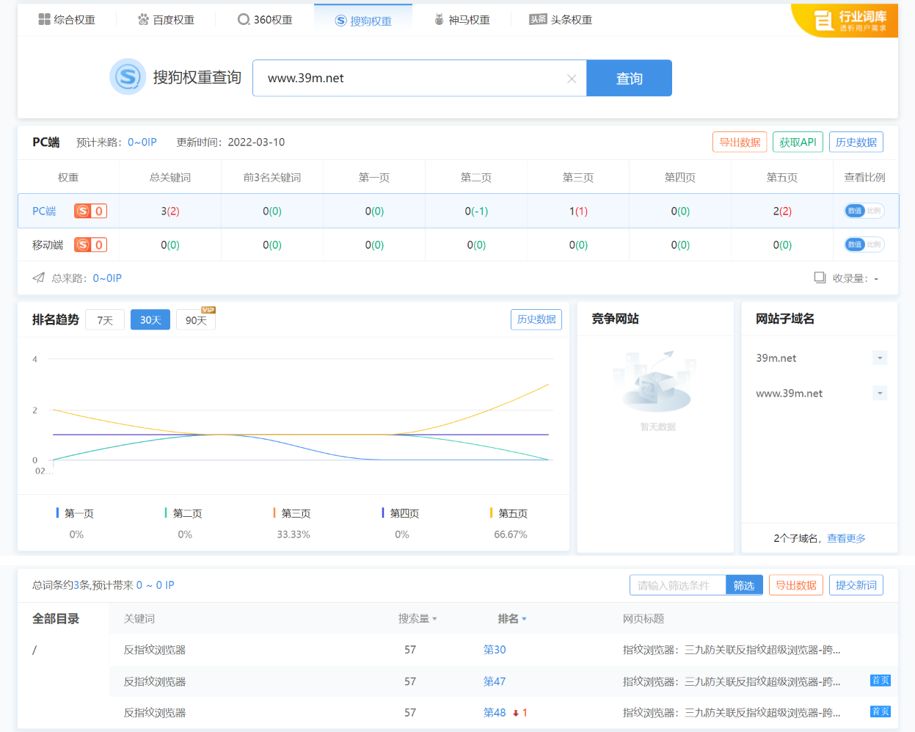Click the copy icon next to 收录量

(x=820, y=278)
